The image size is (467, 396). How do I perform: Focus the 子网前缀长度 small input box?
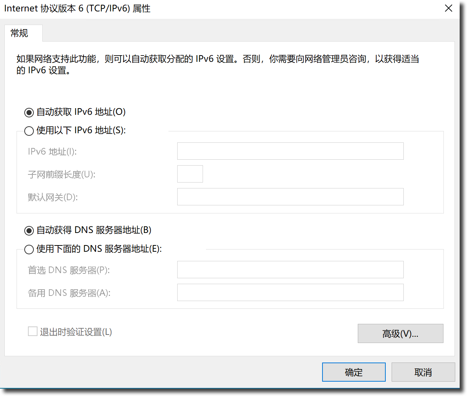pyautogui.click(x=190, y=174)
